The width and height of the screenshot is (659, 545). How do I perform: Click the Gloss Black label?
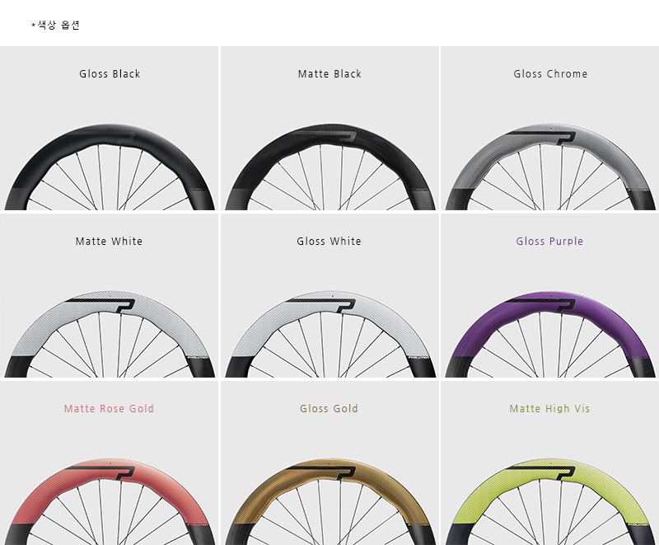tap(110, 74)
